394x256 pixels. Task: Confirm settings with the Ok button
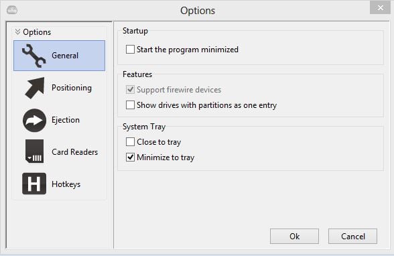295,236
